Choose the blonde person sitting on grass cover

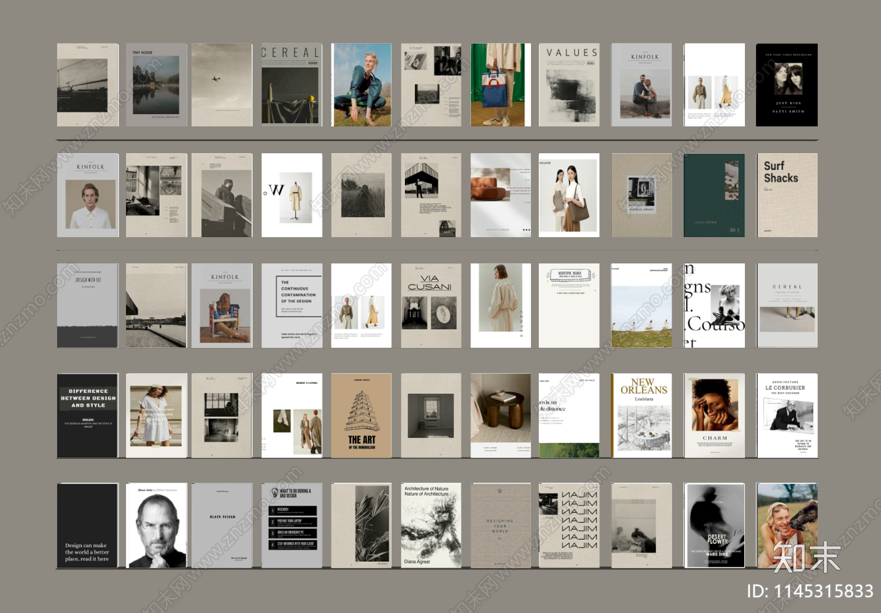coord(361,85)
